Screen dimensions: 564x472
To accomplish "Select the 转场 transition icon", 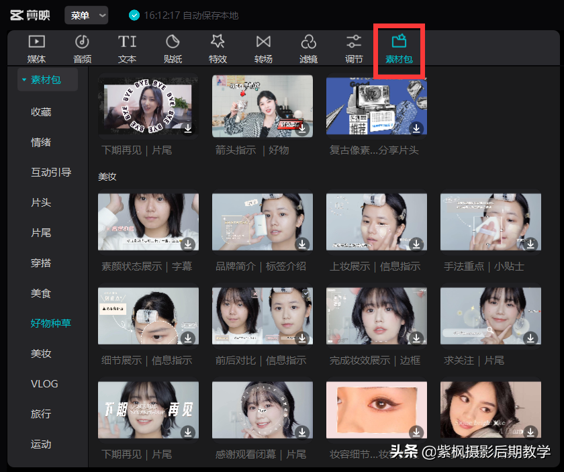I will point(263,42).
